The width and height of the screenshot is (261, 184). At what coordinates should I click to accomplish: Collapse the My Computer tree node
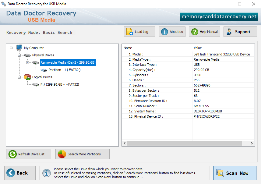11,48
